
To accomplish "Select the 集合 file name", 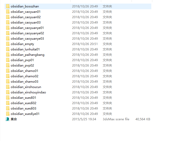I will click(14, 119).
